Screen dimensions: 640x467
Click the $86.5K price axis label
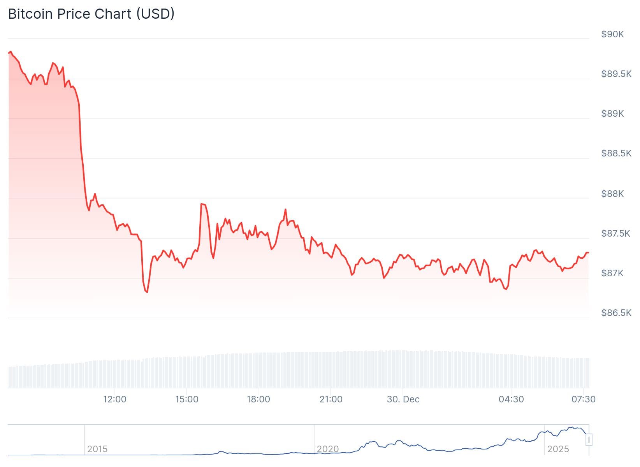pyautogui.click(x=616, y=313)
